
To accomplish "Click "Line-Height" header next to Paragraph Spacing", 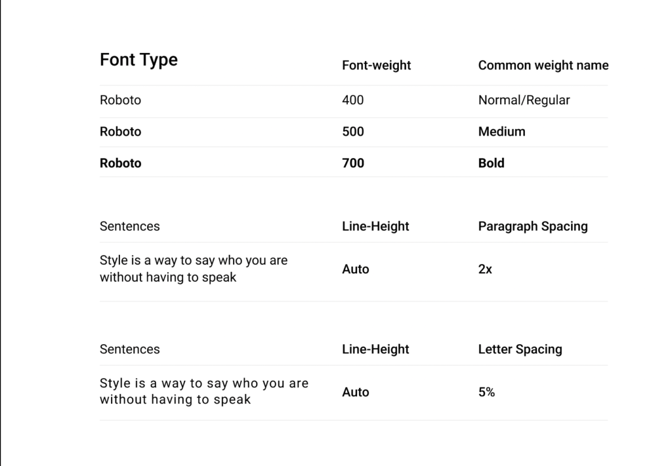I will (x=375, y=226).
